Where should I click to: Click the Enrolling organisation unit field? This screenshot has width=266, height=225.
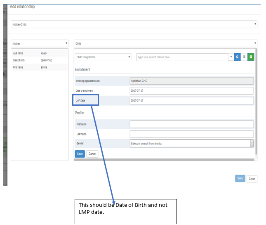pyautogui.click(x=191, y=81)
